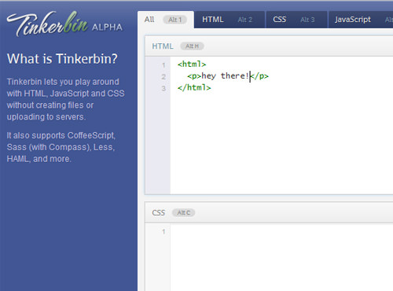Click the opening <html> tag line

coord(192,64)
